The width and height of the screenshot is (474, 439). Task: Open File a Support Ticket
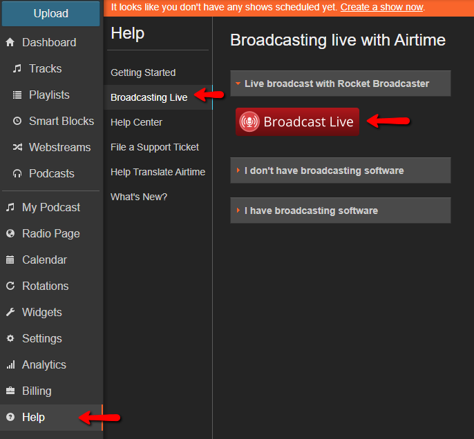(155, 147)
